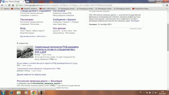Click the green padlock in address bar
Image resolution: width=169 pixels, height=95 pixels.
(17, 5)
